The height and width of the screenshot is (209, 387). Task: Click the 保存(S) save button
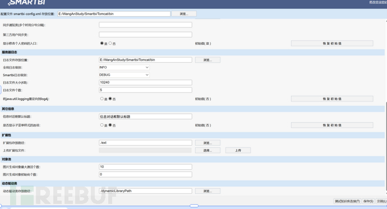click(x=368, y=201)
